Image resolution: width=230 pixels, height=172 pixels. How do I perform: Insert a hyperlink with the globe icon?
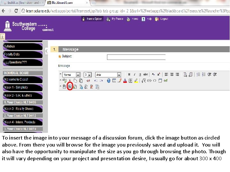coord(109,81)
